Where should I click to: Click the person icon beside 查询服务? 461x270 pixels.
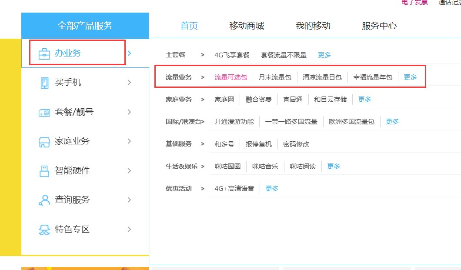[44, 200]
